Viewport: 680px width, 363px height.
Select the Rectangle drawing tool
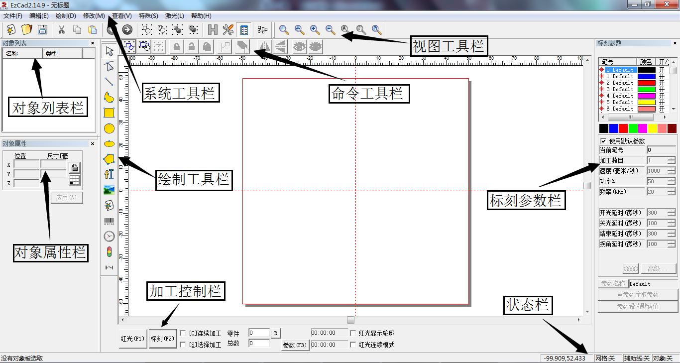pyautogui.click(x=109, y=113)
